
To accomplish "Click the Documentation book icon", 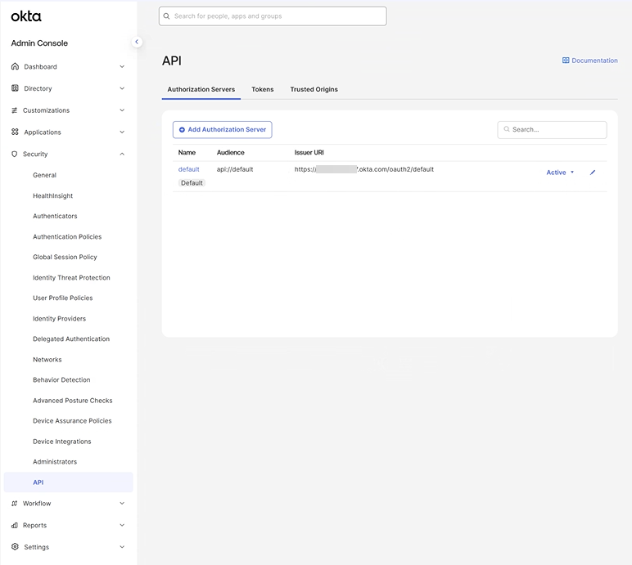I will (566, 61).
